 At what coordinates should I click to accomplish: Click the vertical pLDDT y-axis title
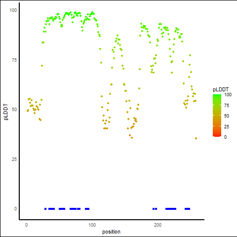tap(6, 112)
